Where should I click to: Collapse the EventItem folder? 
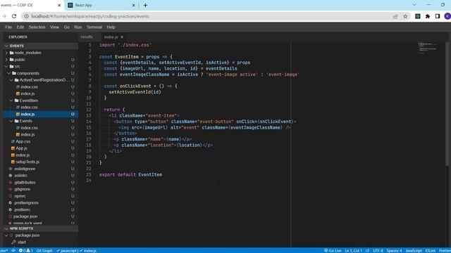pyautogui.click(x=11, y=100)
